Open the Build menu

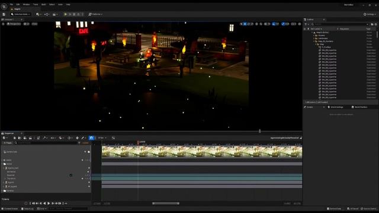43,4
